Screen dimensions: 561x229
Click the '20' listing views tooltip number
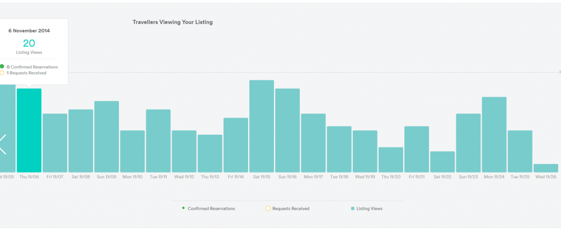pos(29,43)
